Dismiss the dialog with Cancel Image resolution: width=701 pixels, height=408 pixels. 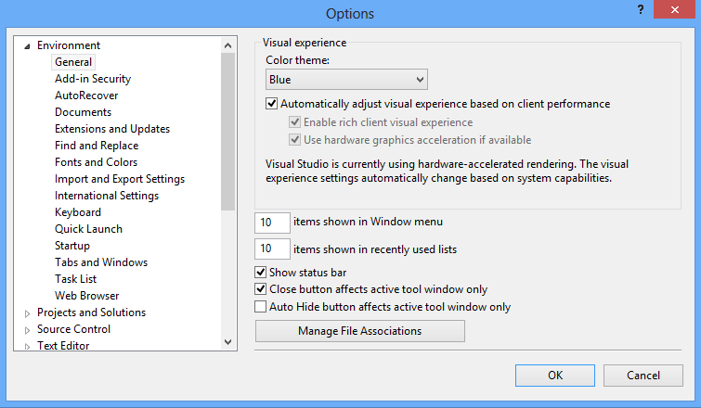pos(643,376)
